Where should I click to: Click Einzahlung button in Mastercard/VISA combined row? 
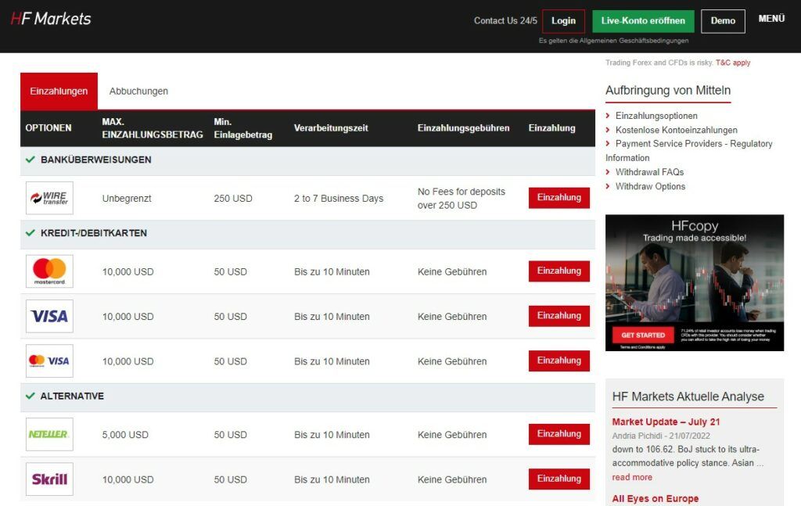[x=559, y=361]
